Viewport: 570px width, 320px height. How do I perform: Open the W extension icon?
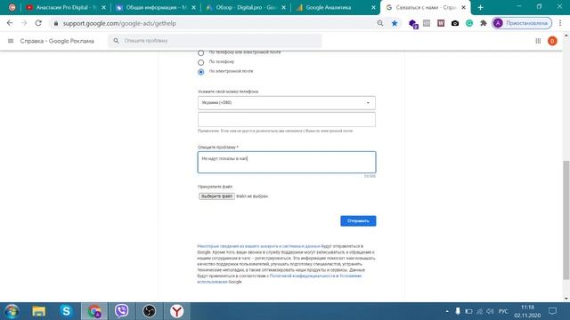[x=441, y=23]
